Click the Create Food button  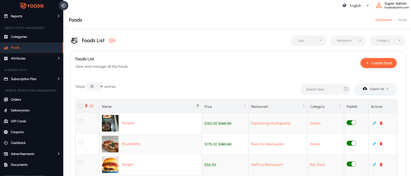378,63
